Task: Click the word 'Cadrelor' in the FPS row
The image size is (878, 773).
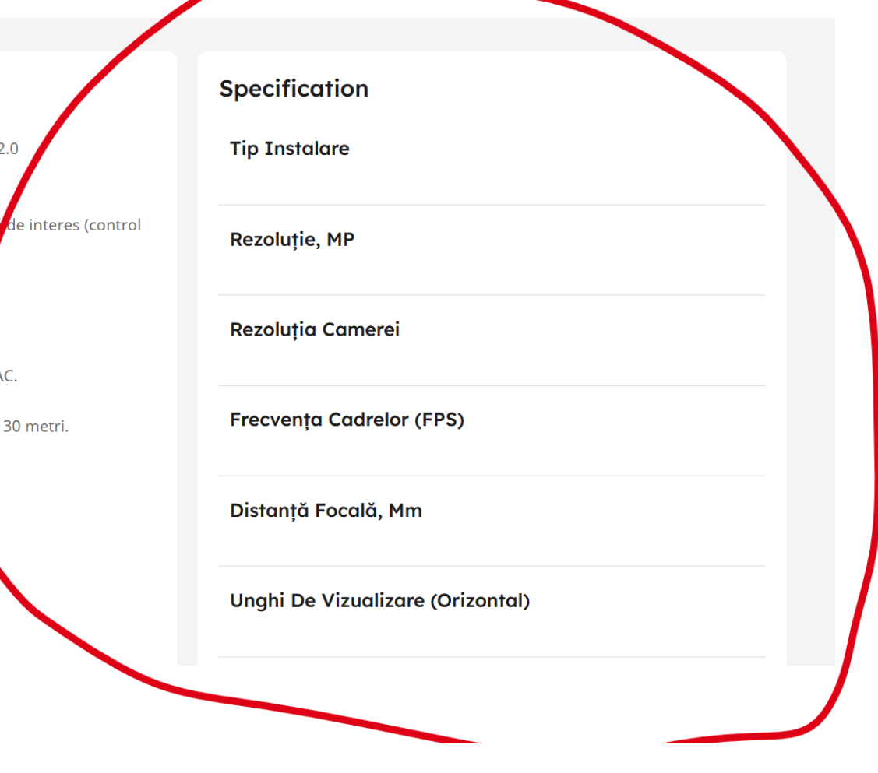Action: pos(368,420)
